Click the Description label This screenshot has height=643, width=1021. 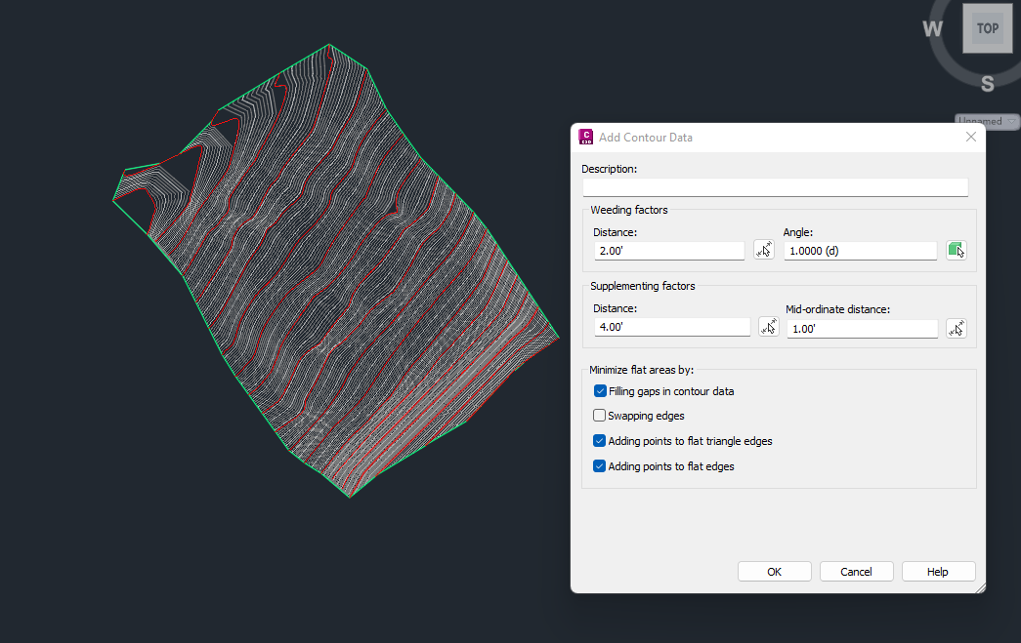(x=609, y=169)
